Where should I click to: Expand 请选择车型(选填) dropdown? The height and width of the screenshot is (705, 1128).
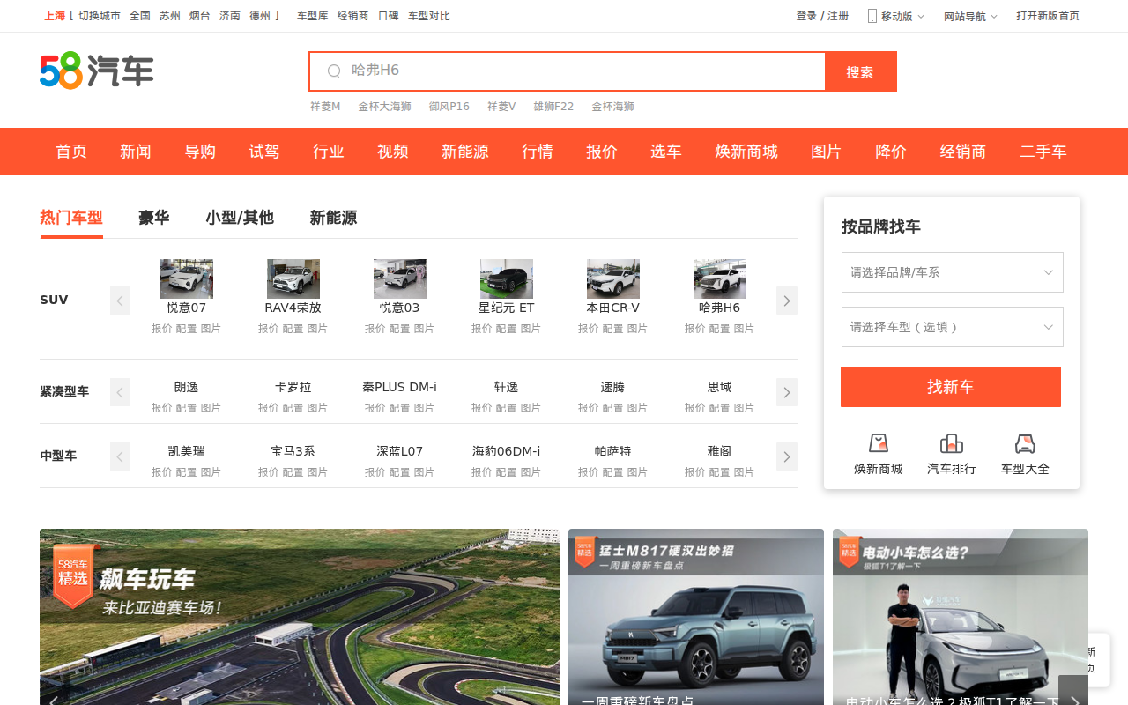tap(953, 327)
